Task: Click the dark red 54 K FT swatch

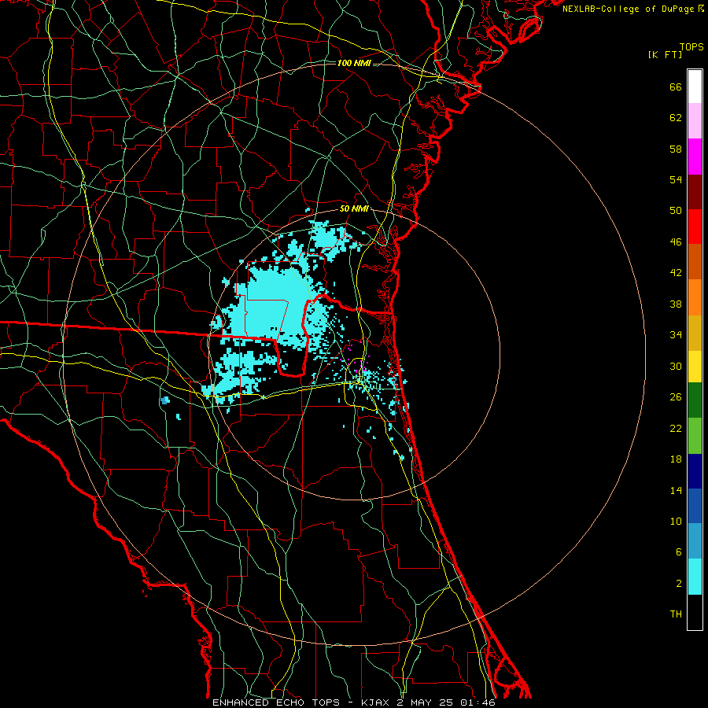Action: pos(695,192)
